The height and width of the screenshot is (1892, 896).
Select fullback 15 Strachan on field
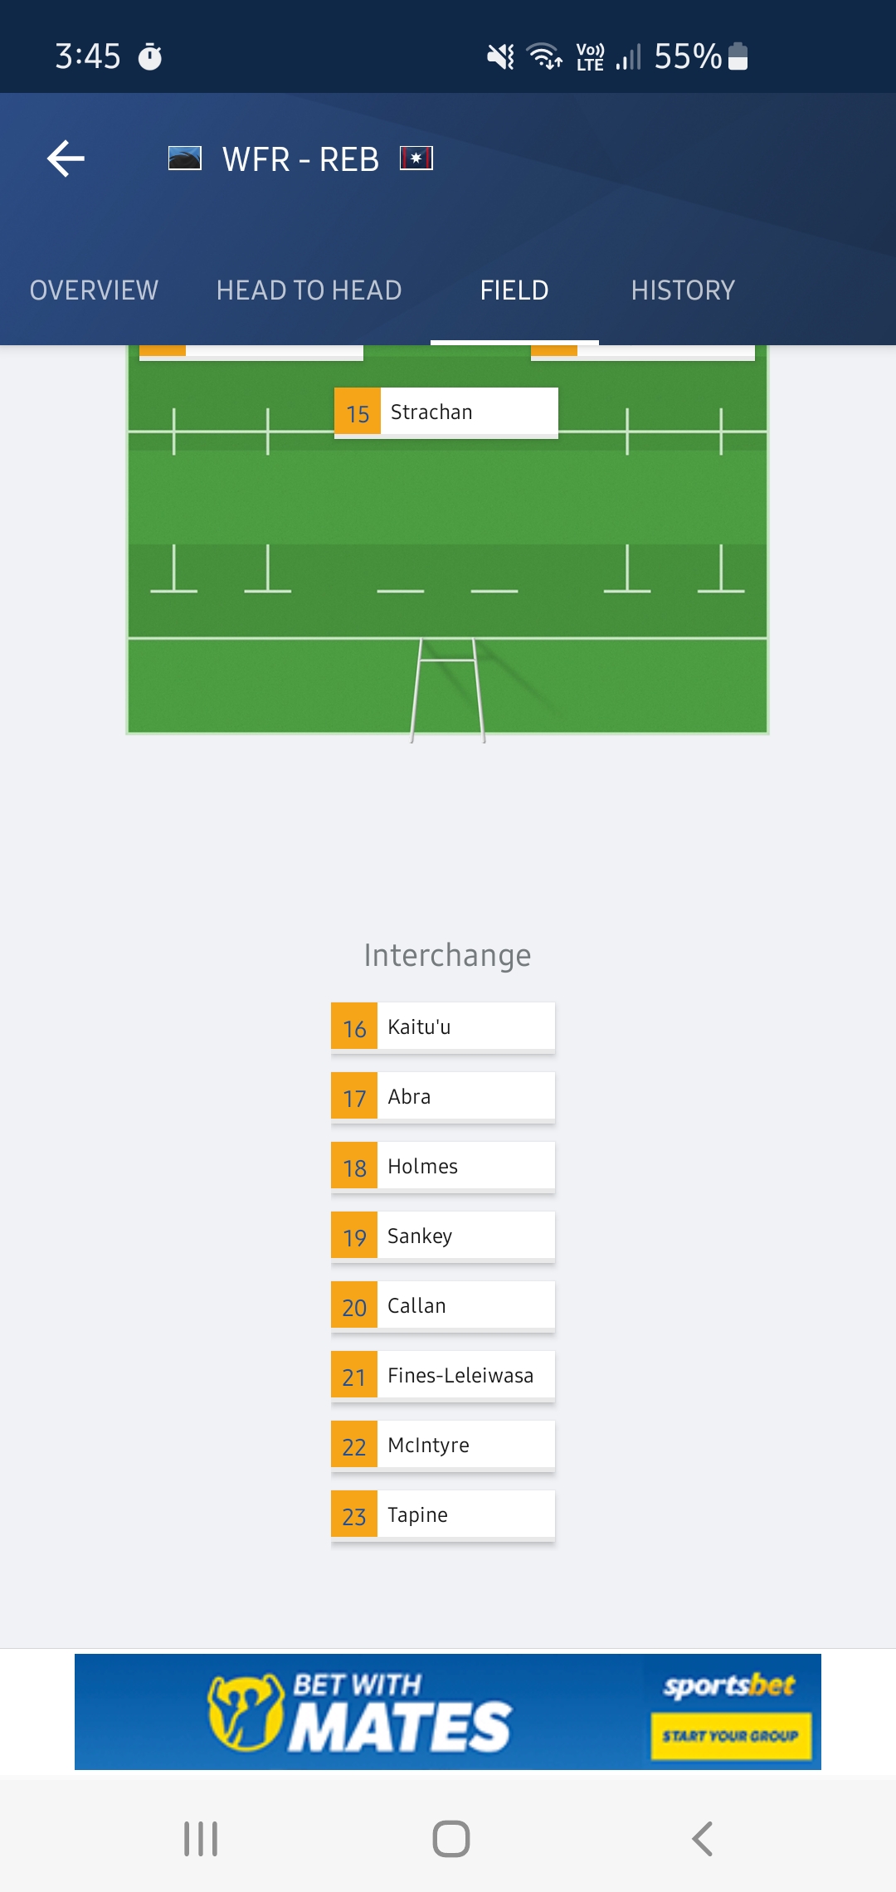446,412
